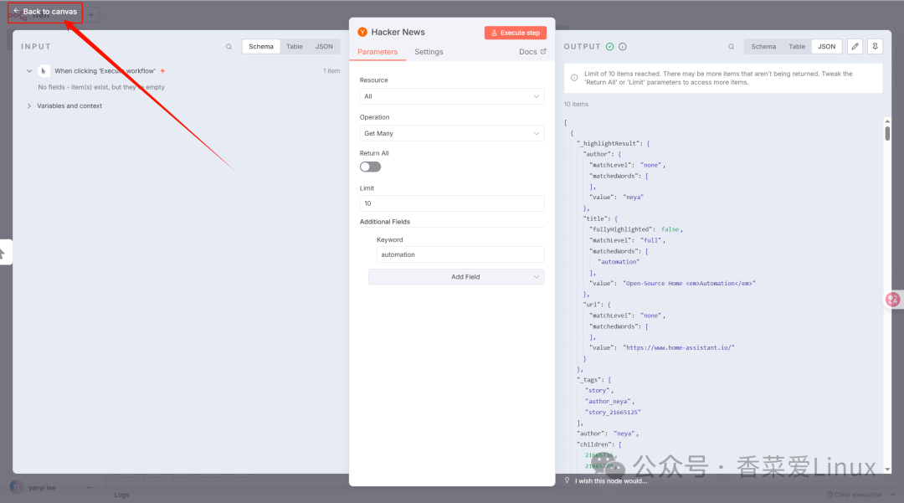
Task: Open the Resource dropdown set to All
Action: point(452,96)
